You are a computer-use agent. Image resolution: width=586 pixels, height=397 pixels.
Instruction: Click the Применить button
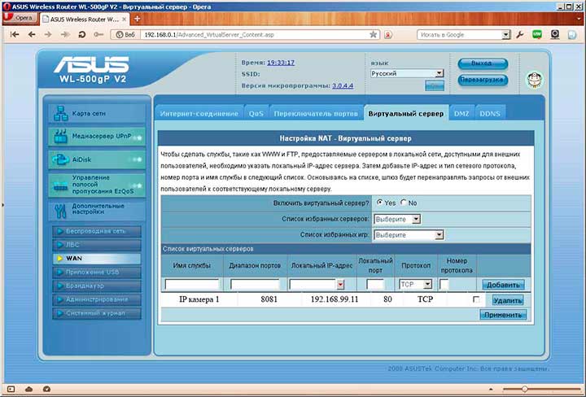[x=502, y=315]
